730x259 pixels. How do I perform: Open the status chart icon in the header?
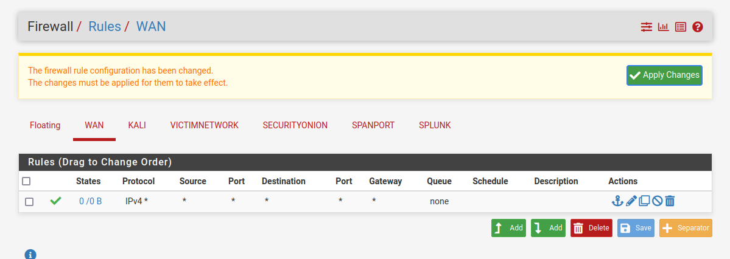pos(663,27)
